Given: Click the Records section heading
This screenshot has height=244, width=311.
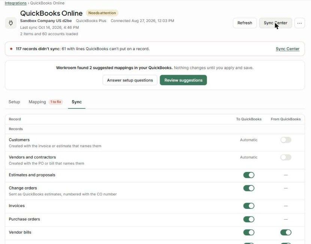Looking at the screenshot, I should (16, 129).
